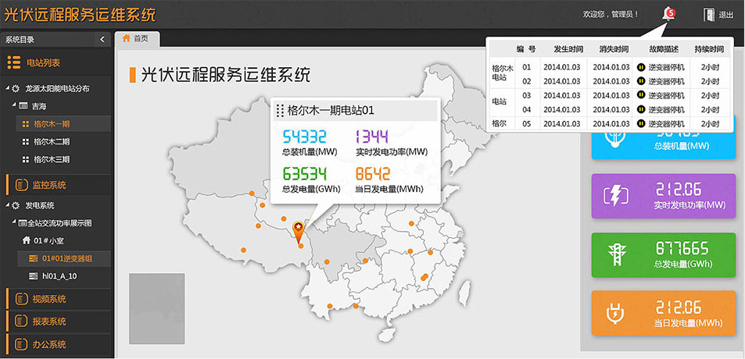
Task: Click the drag grip on the 格尔木一期电站01 popup
Action: (280, 110)
